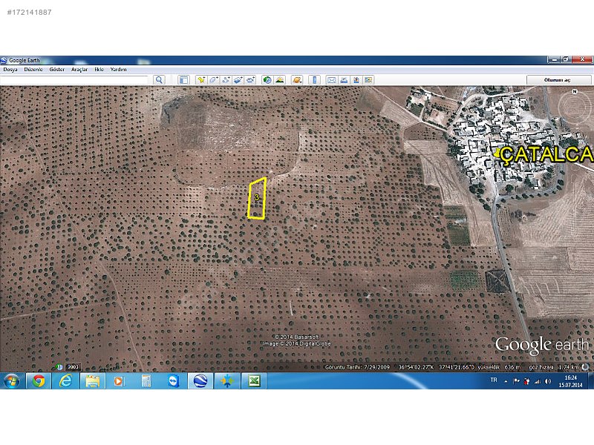This screenshot has height=445, width=594.
Task: Open Windows Explorer folder on taskbar
Action: tap(92, 381)
